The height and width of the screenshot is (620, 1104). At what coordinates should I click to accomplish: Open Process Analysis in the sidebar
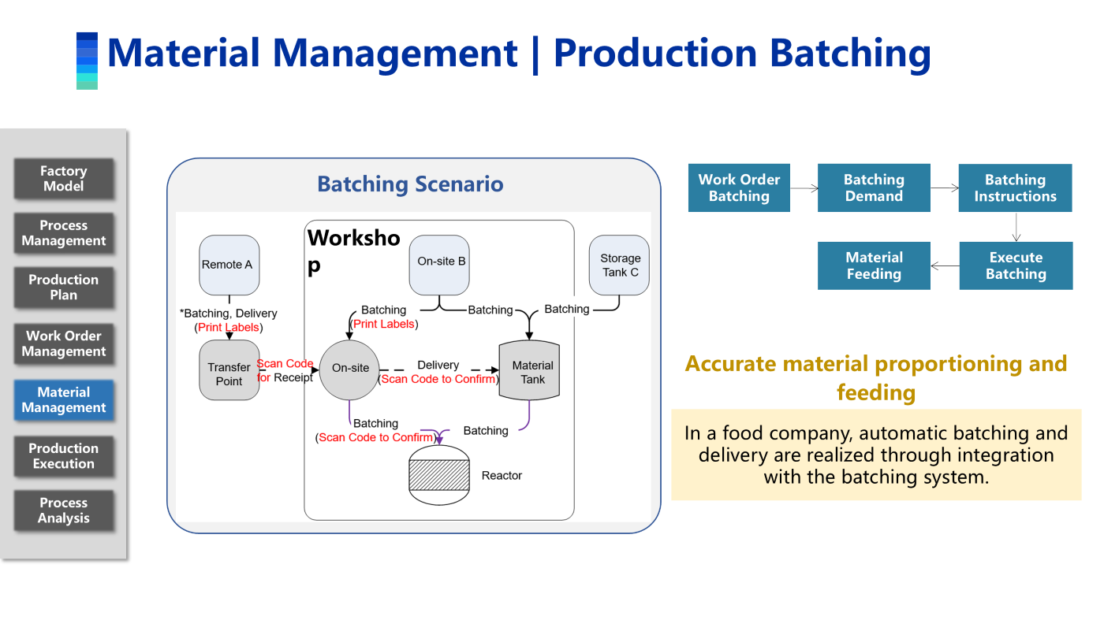[x=64, y=510]
